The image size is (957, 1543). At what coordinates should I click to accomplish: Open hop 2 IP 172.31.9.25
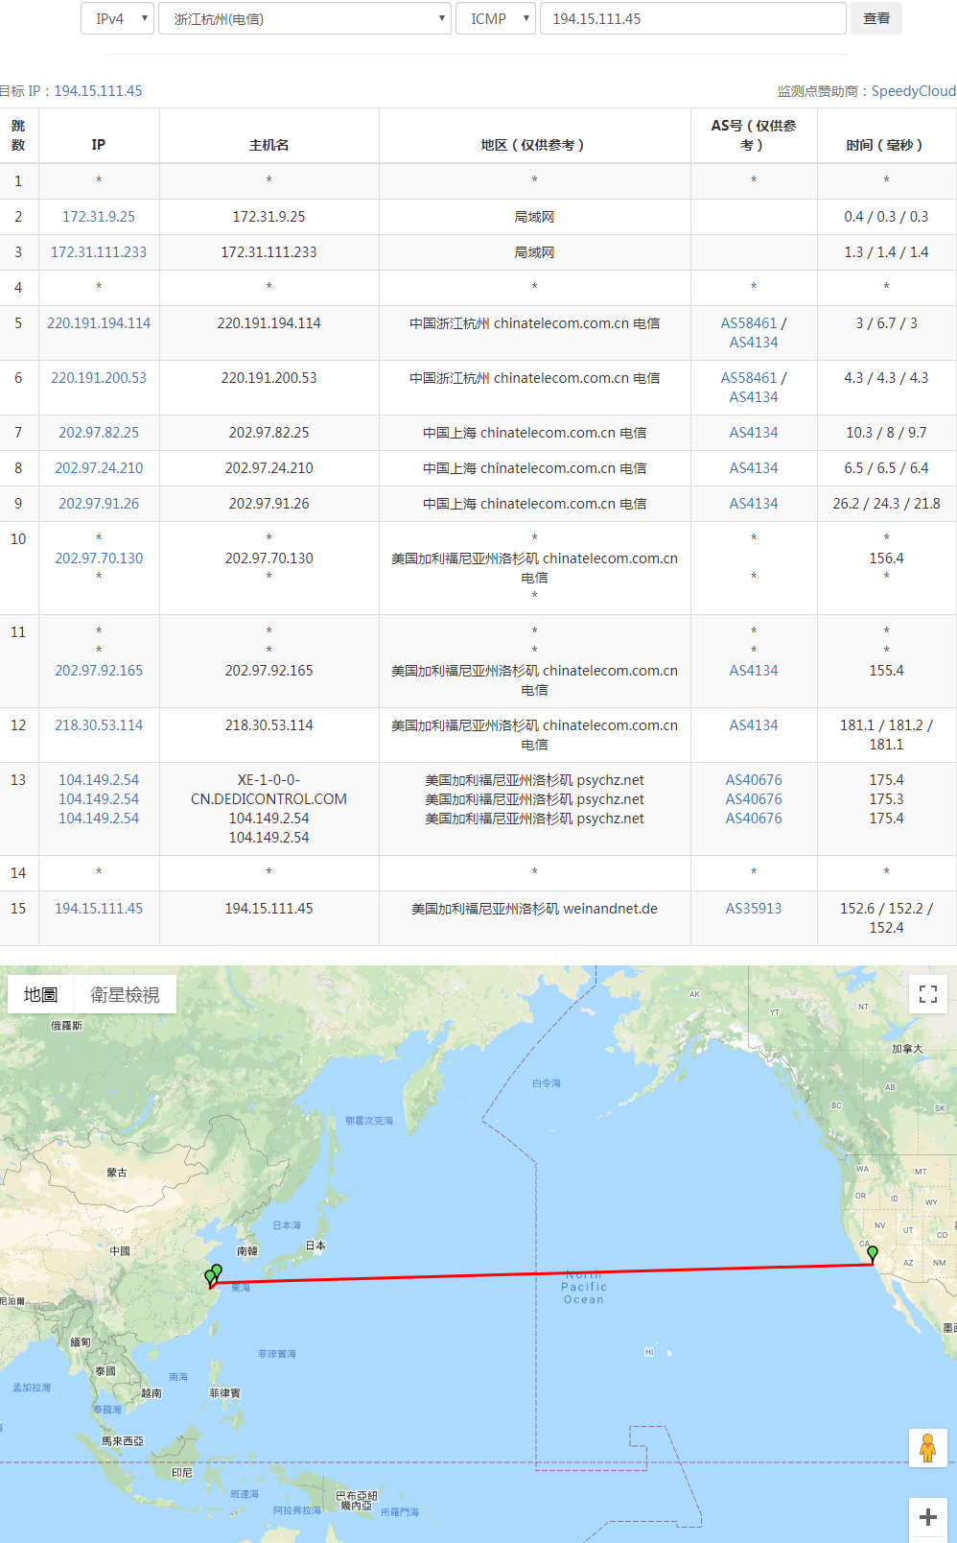point(99,217)
